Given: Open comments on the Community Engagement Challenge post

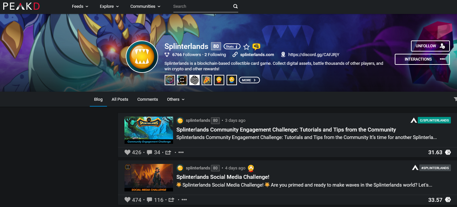Looking at the screenshot, I should pyautogui.click(x=149, y=152).
